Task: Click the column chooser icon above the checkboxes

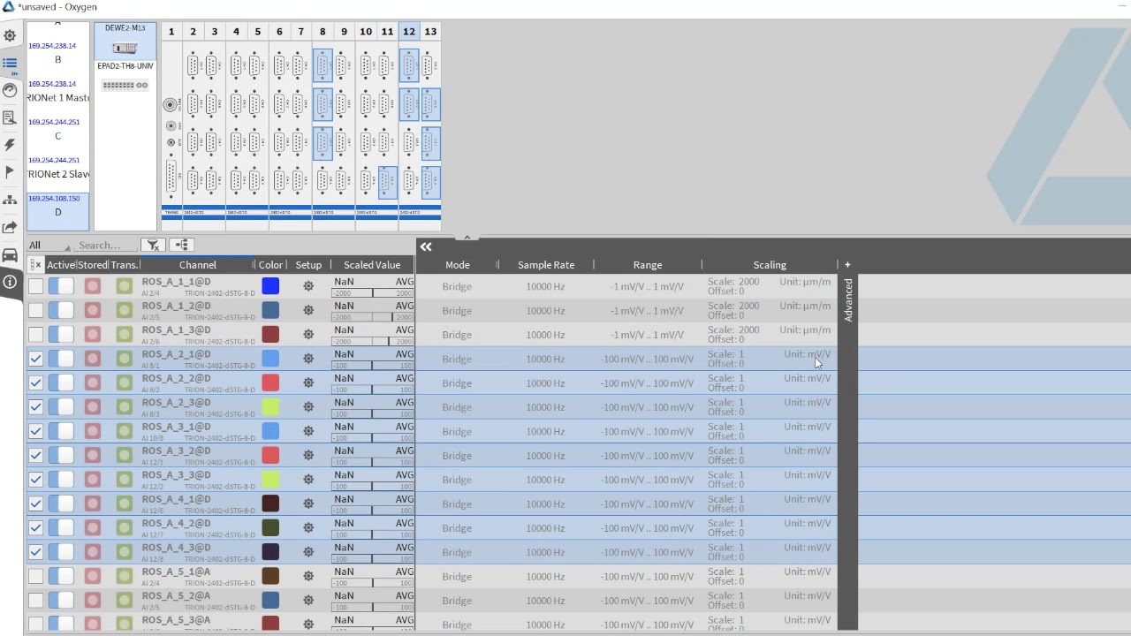Action: tap(35, 265)
